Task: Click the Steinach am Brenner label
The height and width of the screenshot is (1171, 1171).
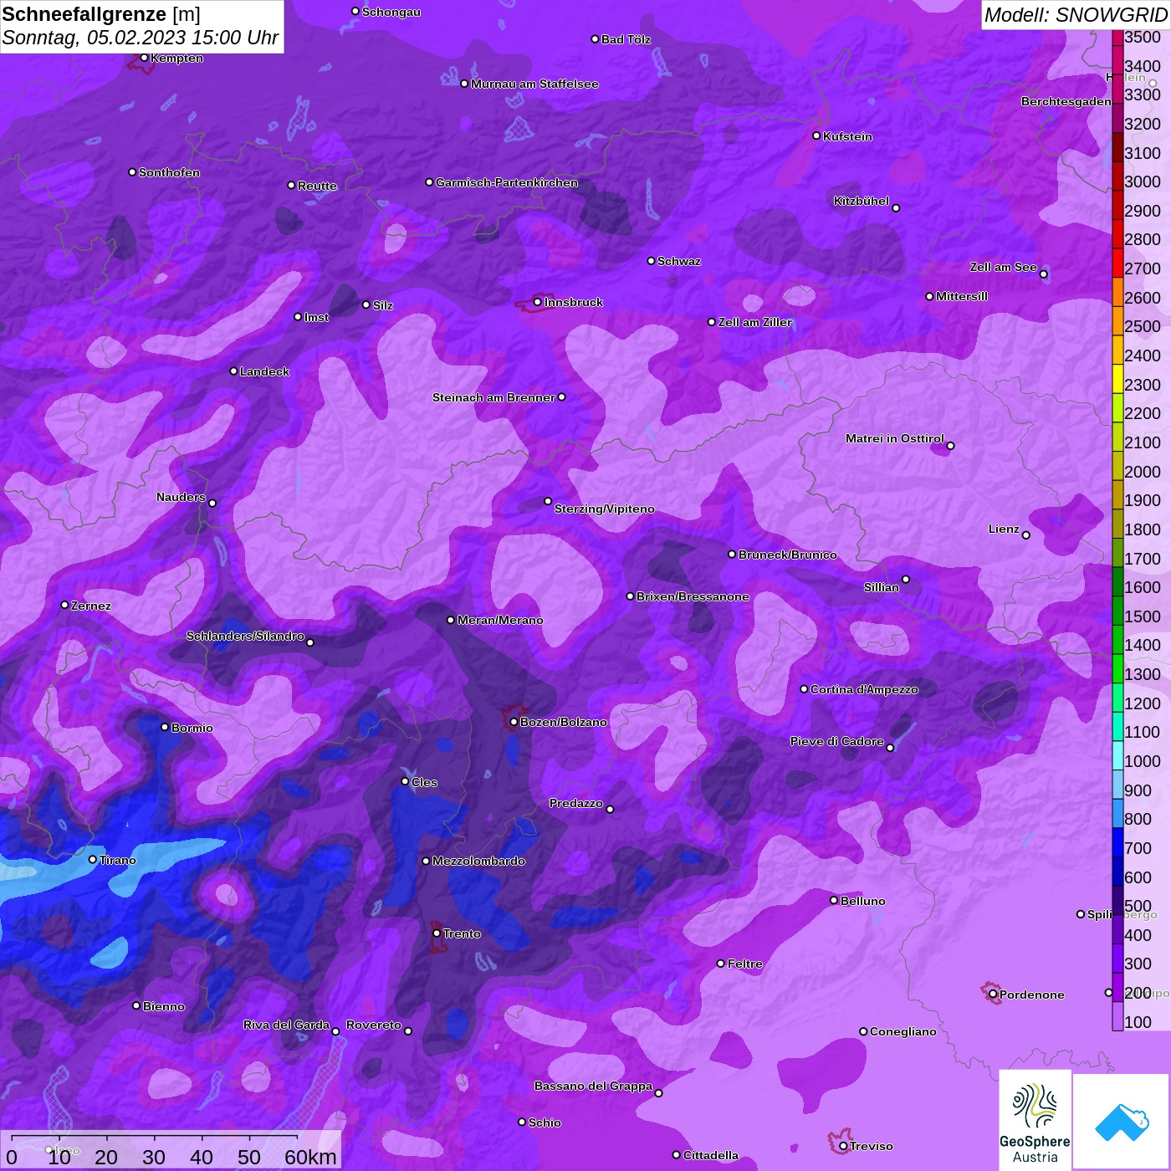Action: (493, 397)
